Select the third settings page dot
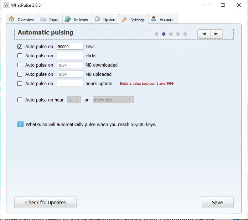 tap(171, 34)
